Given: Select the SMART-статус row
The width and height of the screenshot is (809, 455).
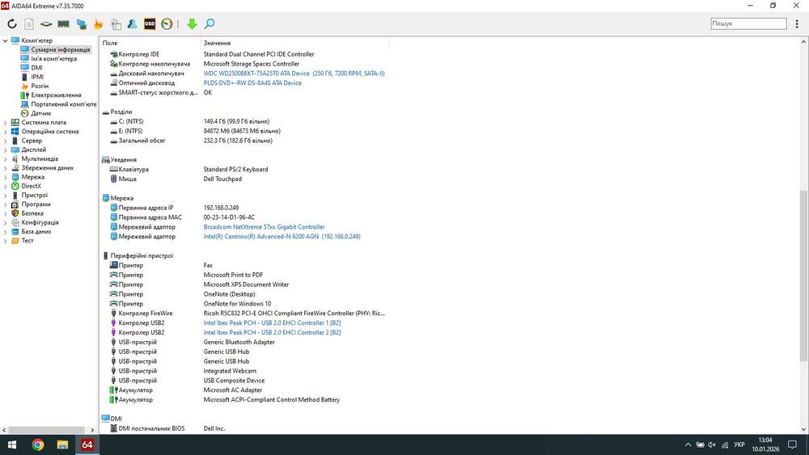Looking at the screenshot, I should (244, 93).
